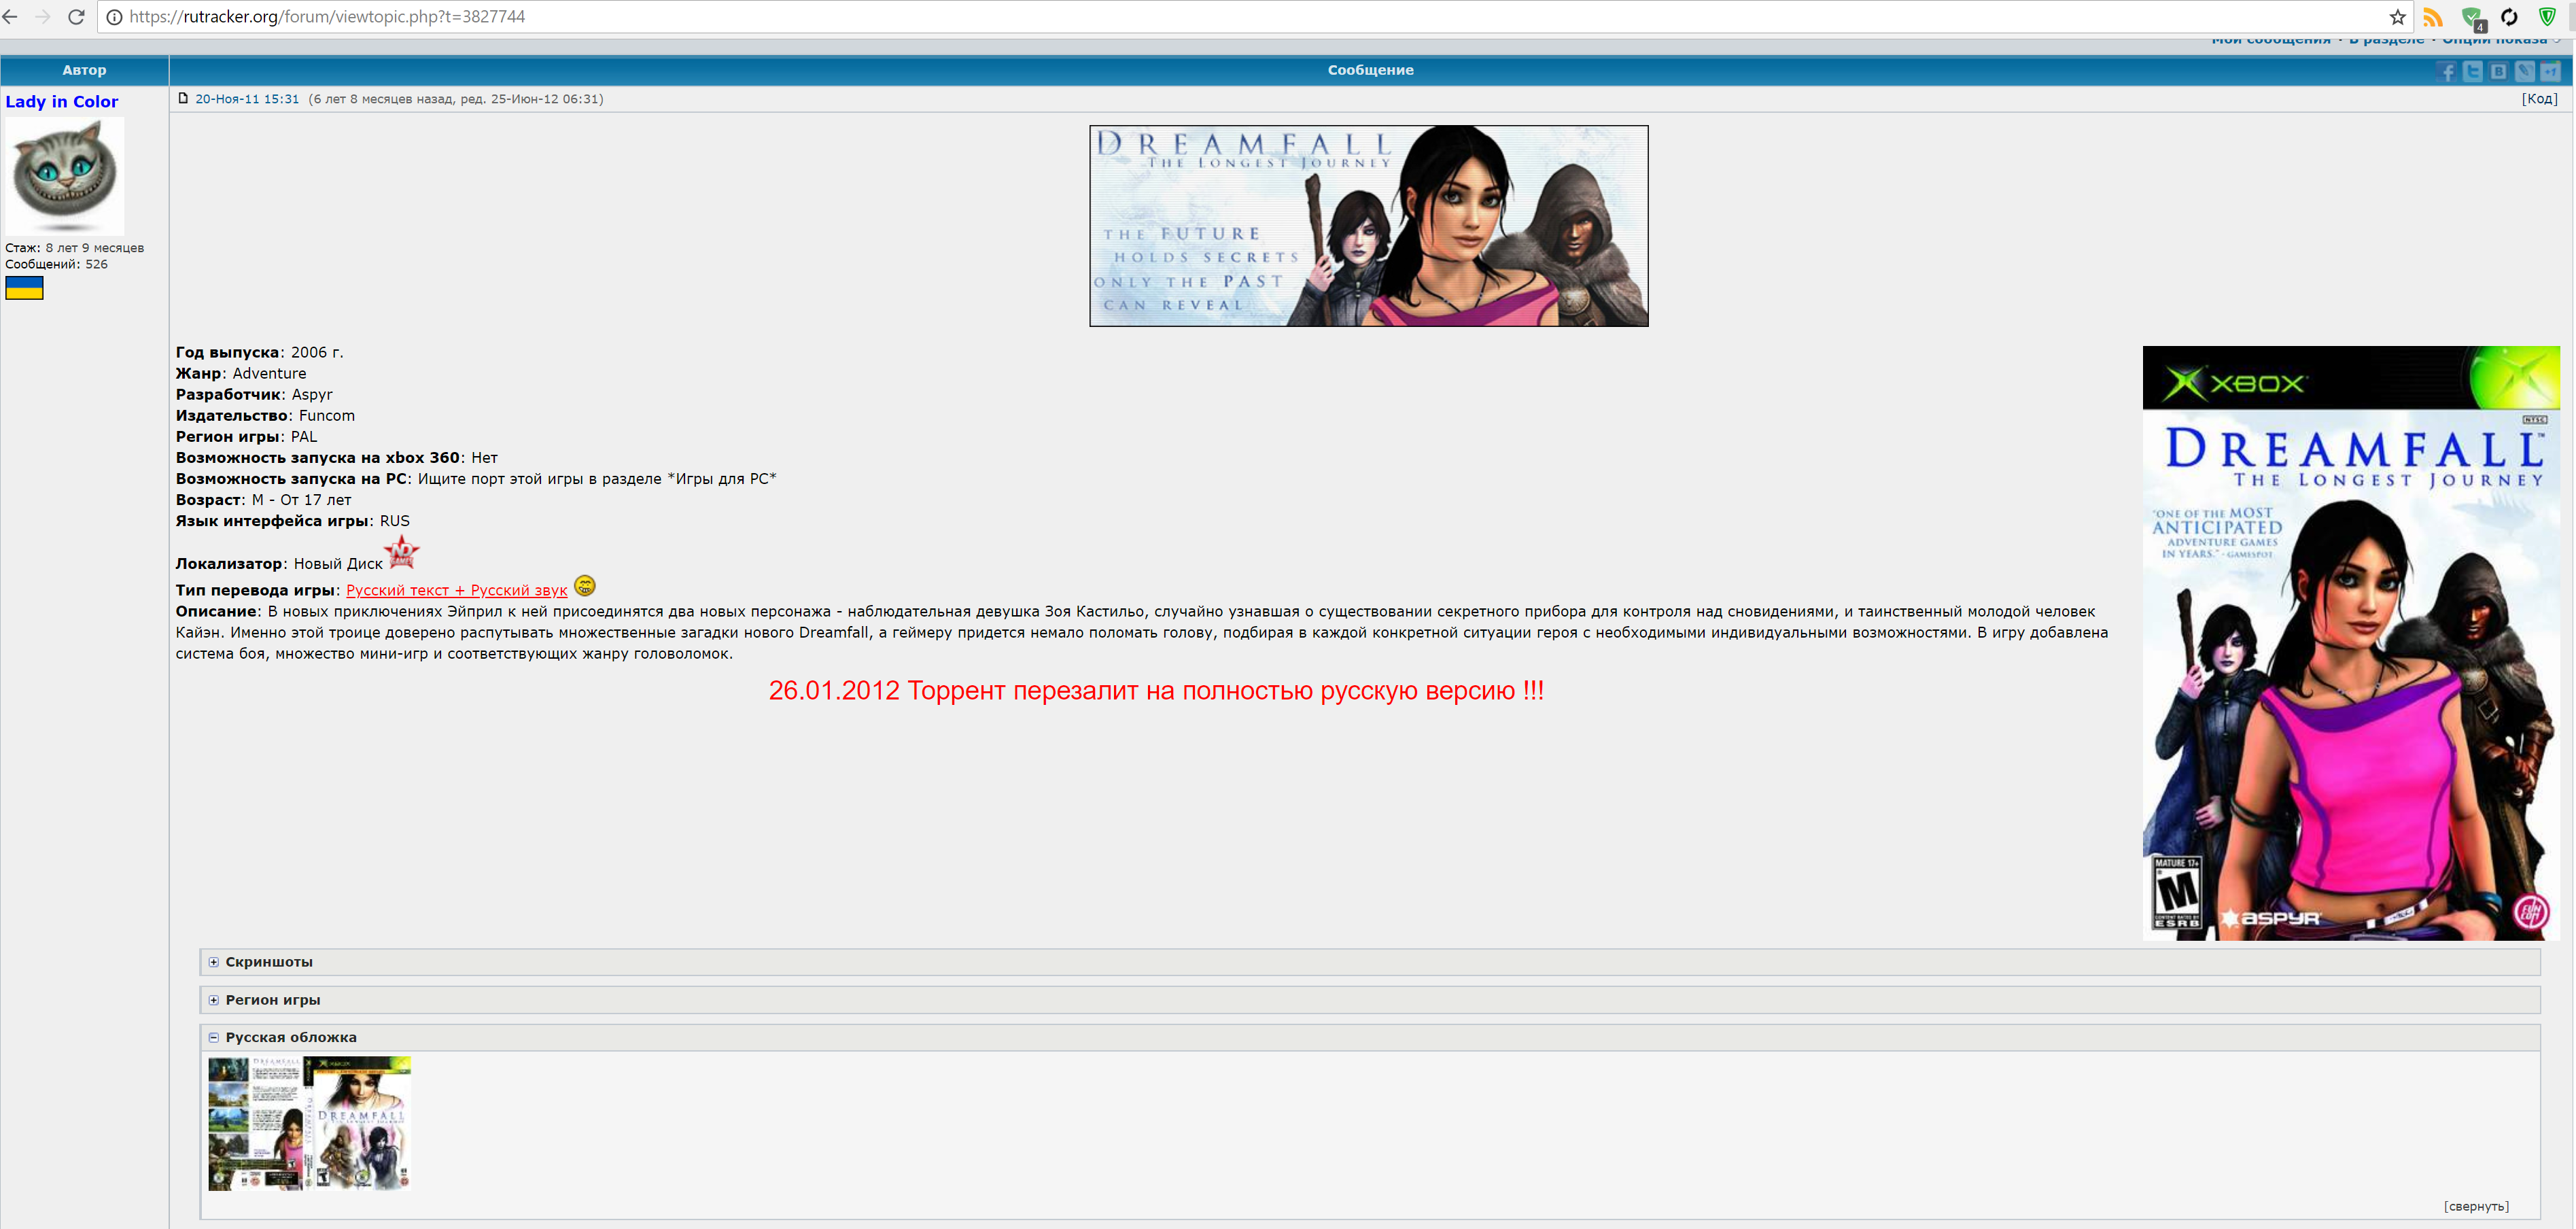
Task: Click the Ukrainian flag under the author
Action: (24, 288)
